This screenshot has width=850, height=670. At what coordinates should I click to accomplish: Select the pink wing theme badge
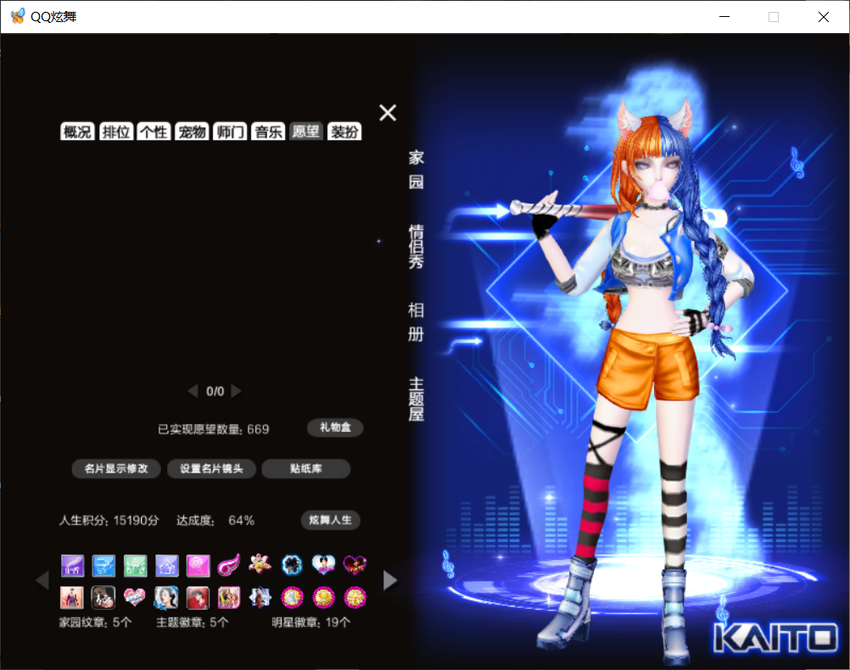pyautogui.click(x=229, y=566)
